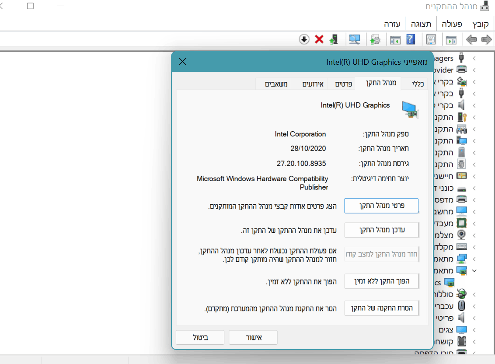495x364 pixels.
Task: Expand the batteries (סוללות) tree node
Action: [474, 294]
